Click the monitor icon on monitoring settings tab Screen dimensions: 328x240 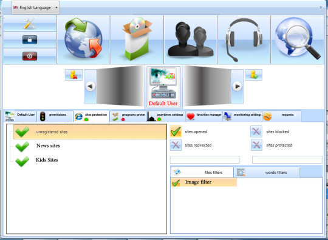(227, 116)
